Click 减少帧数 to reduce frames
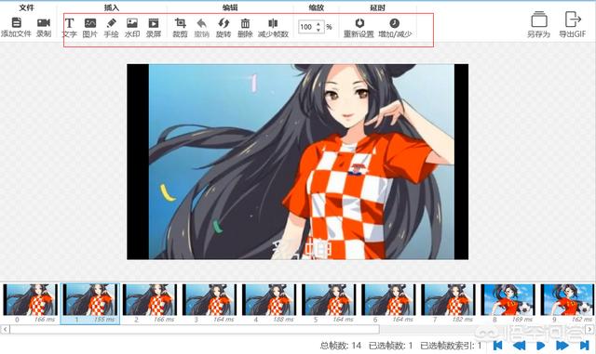 273,27
